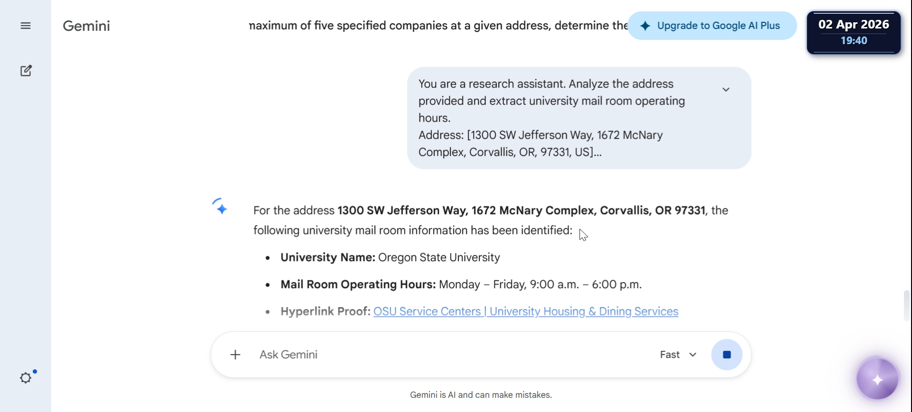The width and height of the screenshot is (912, 412).
Task: Click the chevron next to Fast
Action: pyautogui.click(x=693, y=355)
